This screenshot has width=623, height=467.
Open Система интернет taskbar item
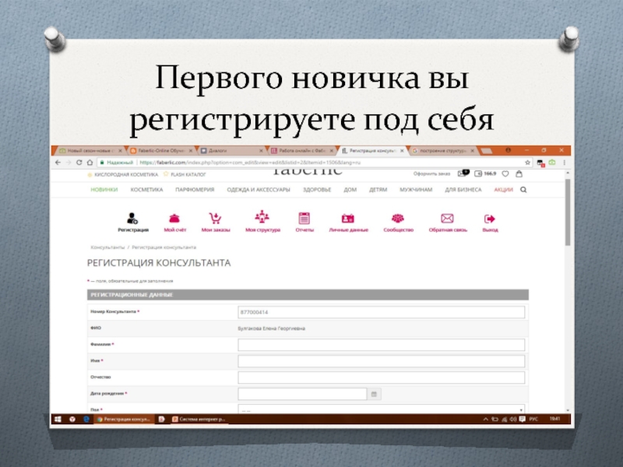(x=199, y=419)
